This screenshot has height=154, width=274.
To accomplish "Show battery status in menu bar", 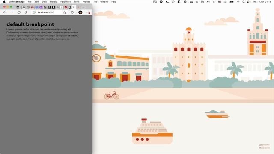I will (x=232, y=2).
